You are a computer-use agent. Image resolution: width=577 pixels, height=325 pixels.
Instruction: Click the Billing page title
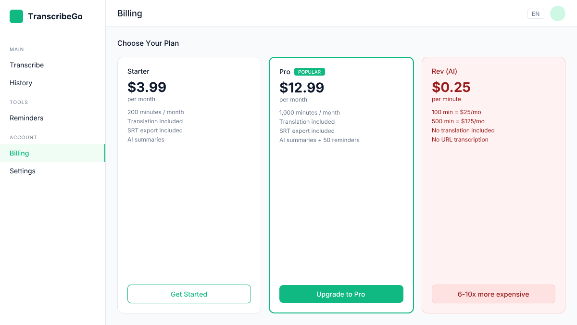click(x=129, y=13)
